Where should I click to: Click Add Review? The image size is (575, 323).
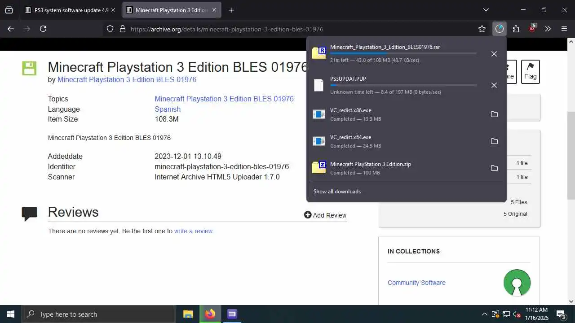pyautogui.click(x=325, y=215)
